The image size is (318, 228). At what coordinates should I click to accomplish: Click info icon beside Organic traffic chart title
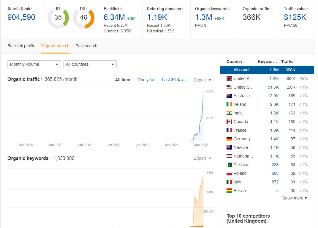coord(41,78)
